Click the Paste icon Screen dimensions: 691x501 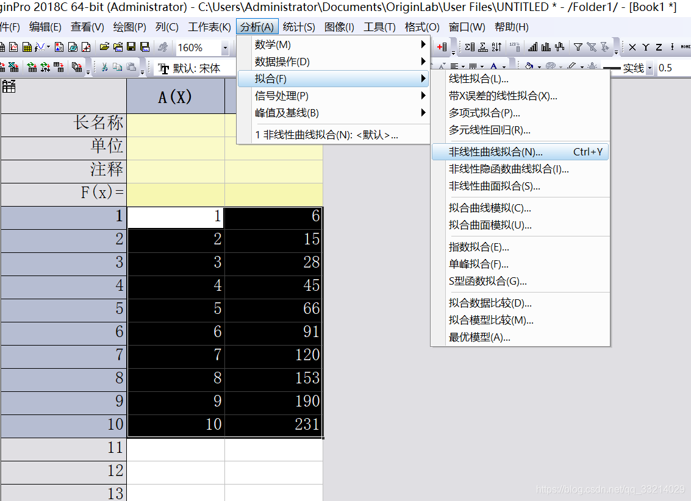pyautogui.click(x=131, y=67)
